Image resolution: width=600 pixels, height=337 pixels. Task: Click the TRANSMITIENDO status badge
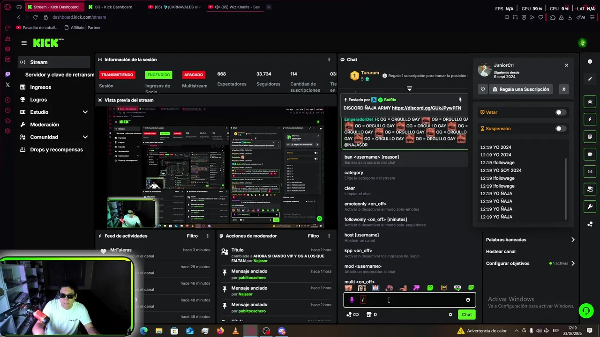117,75
